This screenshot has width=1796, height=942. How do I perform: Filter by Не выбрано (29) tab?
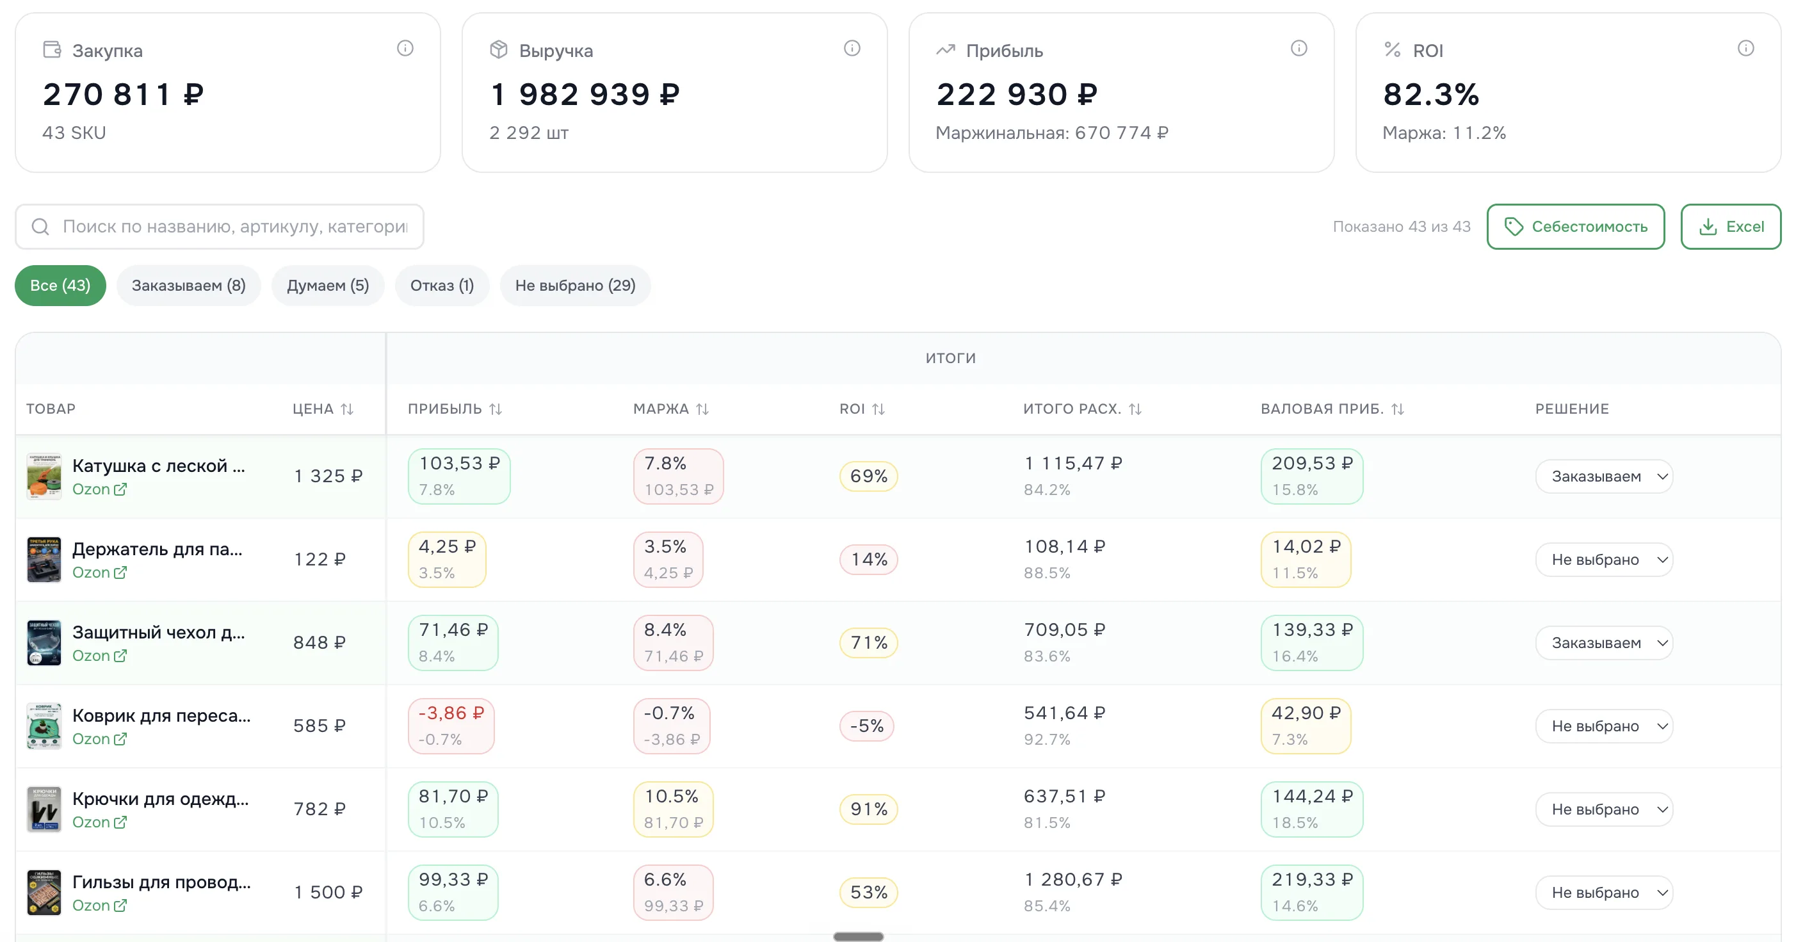click(x=575, y=285)
